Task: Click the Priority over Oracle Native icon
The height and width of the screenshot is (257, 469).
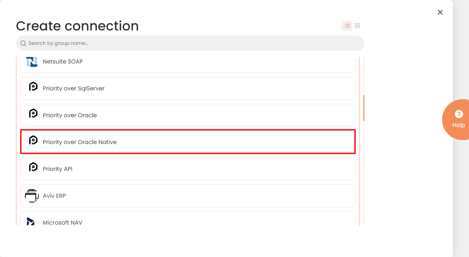Action: (x=33, y=140)
